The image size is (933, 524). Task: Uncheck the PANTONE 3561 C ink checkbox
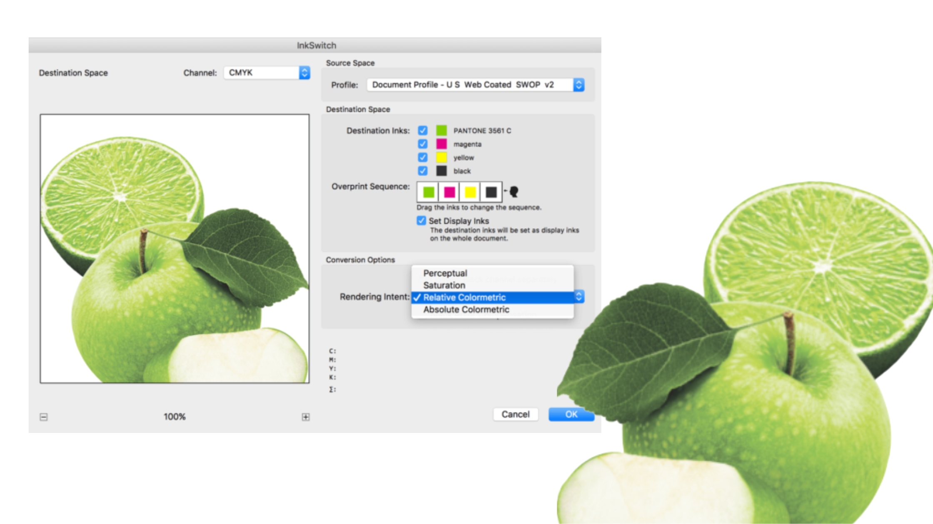[423, 131]
